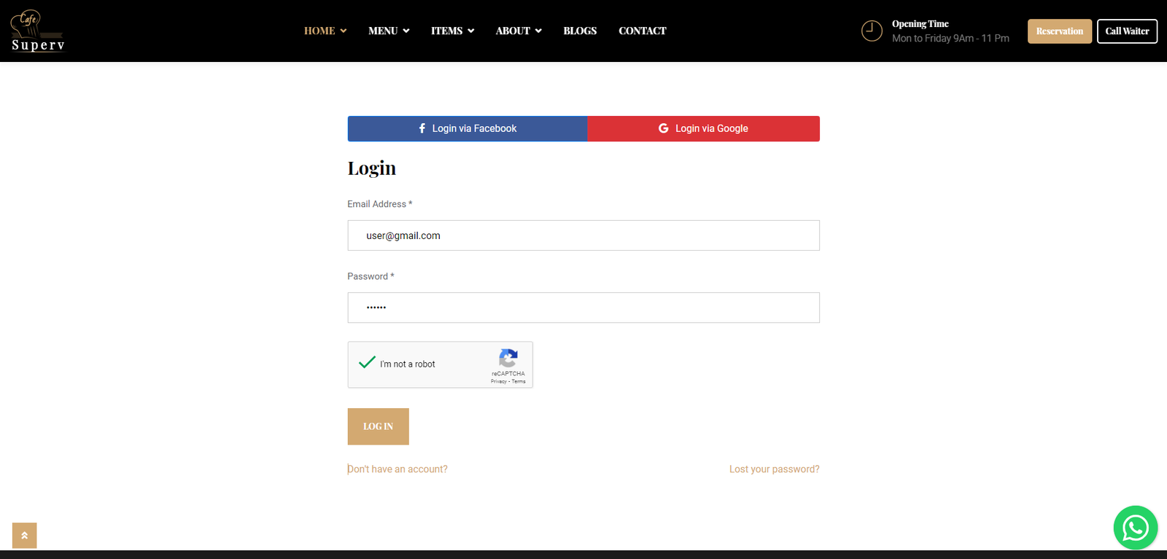1167x559 pixels.
Task: Open the About dropdown menu
Action: click(518, 31)
